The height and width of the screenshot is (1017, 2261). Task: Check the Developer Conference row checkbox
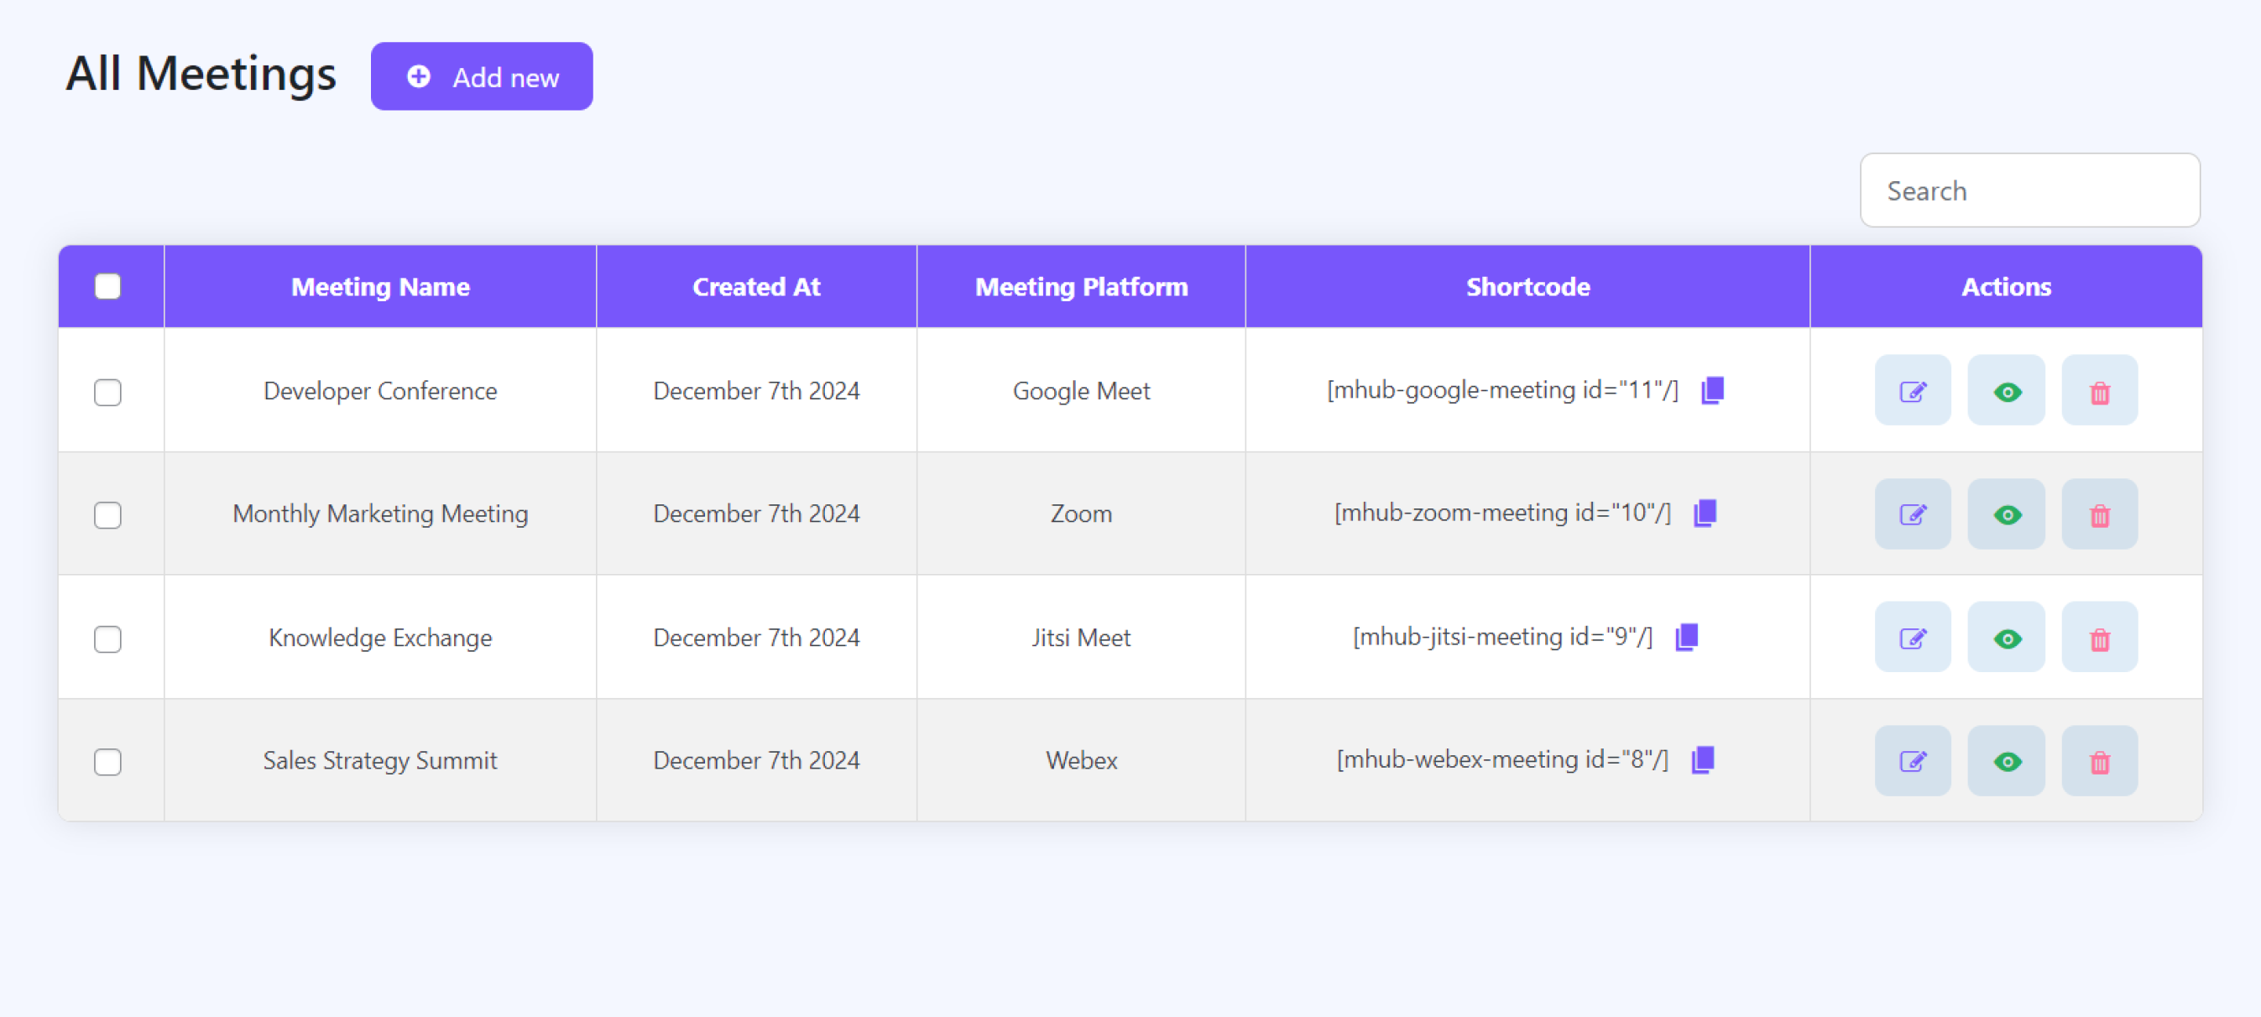(x=108, y=391)
